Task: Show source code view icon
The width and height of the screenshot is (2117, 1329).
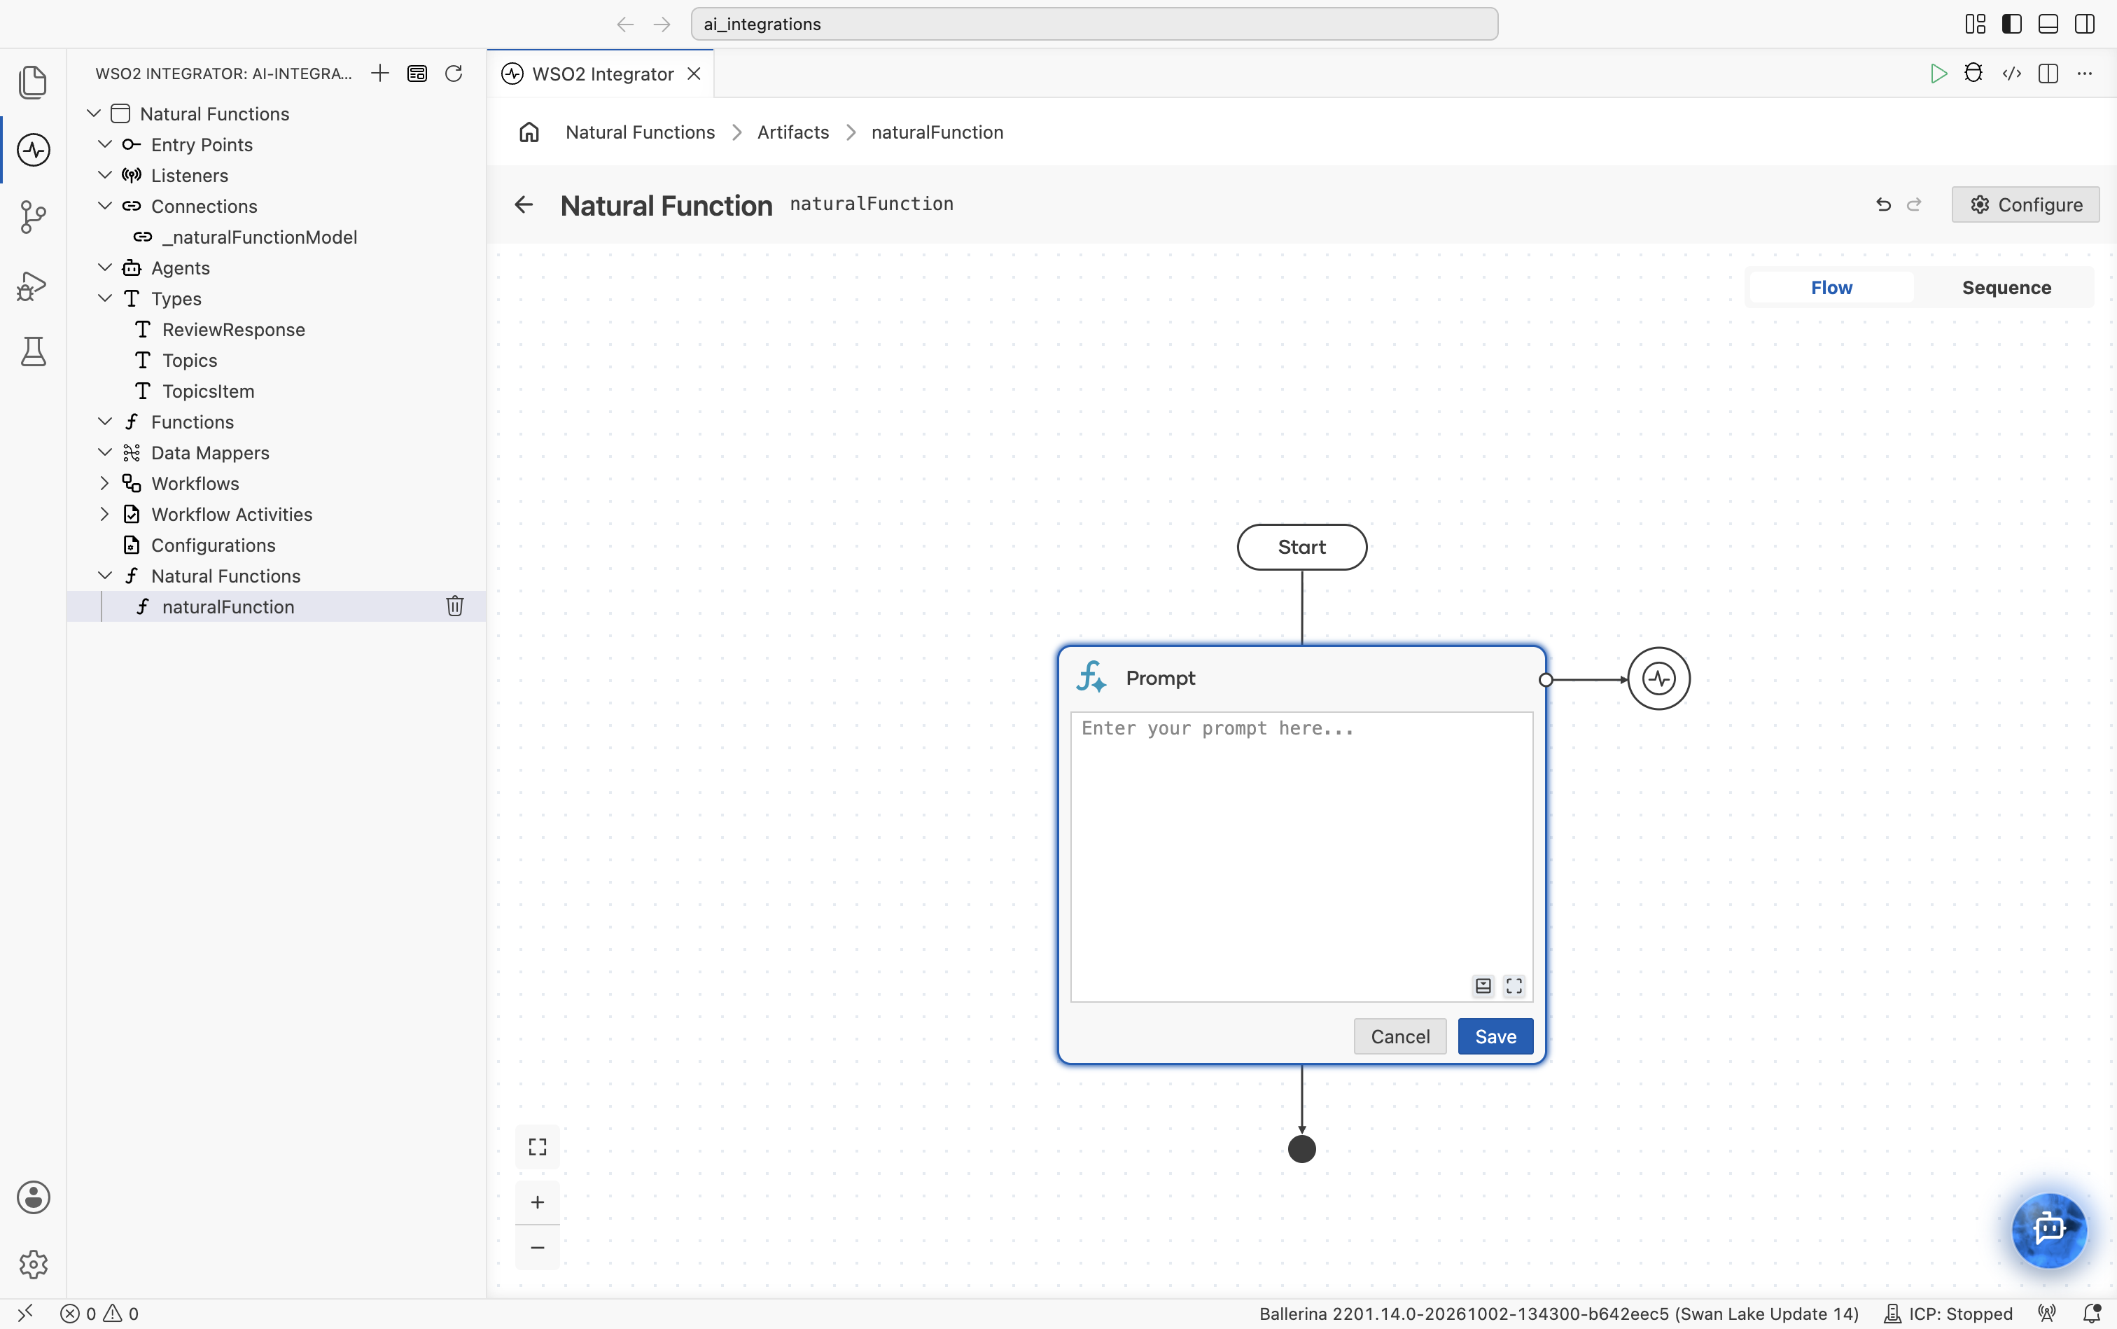Action: point(2011,73)
